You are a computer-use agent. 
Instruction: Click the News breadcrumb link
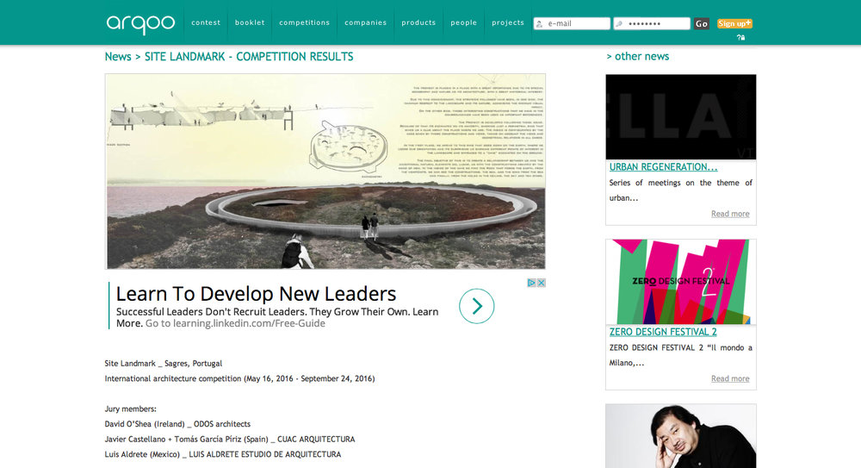pyautogui.click(x=118, y=57)
